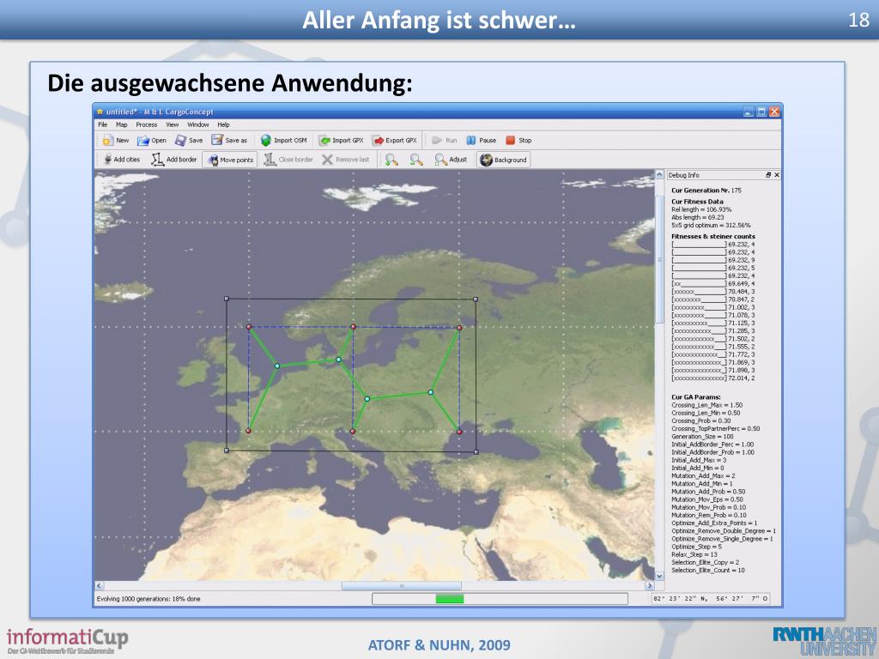This screenshot has height=659, width=879.
Task: Open the Window menu
Action: 198,124
